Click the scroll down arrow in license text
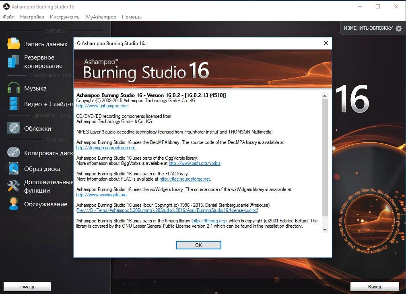 point(325,230)
